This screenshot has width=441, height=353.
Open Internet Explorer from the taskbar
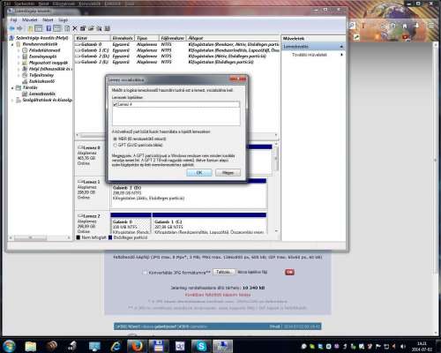click(x=116, y=346)
